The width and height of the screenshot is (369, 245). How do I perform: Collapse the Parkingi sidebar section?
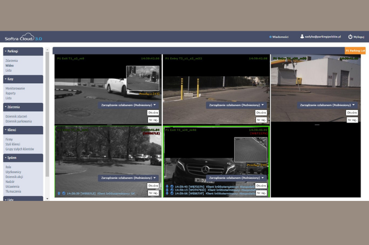pyautogui.click(x=23, y=51)
